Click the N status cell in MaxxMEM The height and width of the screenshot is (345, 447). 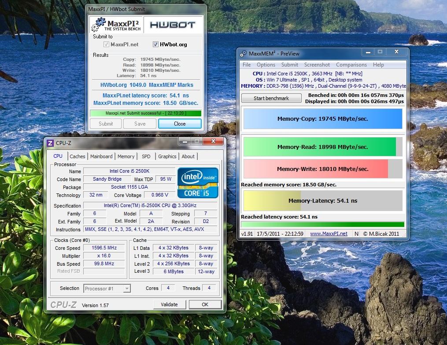356,234
